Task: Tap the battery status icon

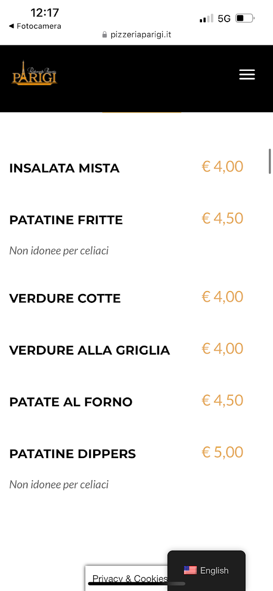Action: 245,19
